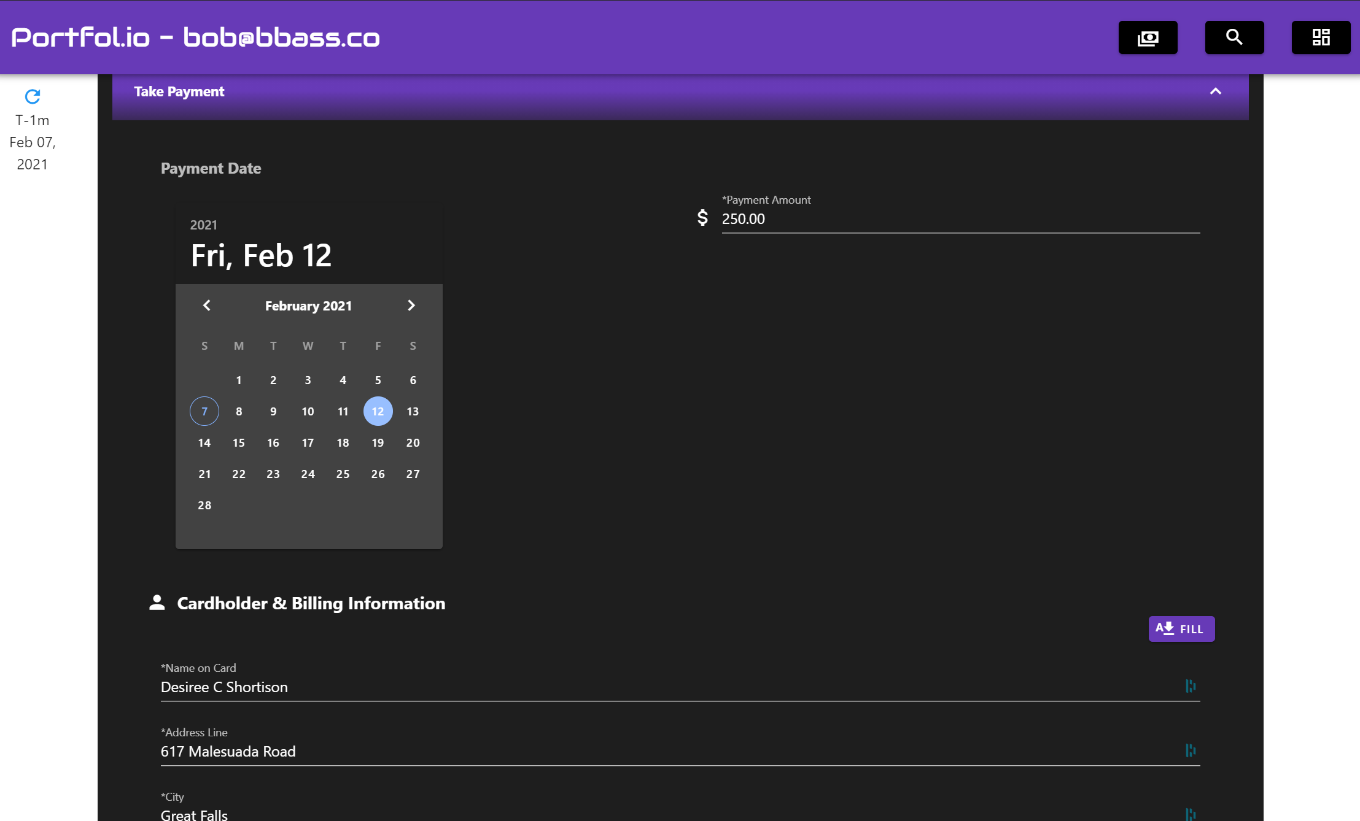
Task: Click the Fri, Feb 12 date heading
Action: coord(261,255)
